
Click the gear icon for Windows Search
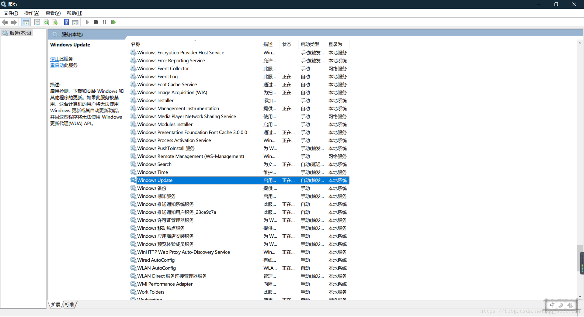(x=133, y=164)
